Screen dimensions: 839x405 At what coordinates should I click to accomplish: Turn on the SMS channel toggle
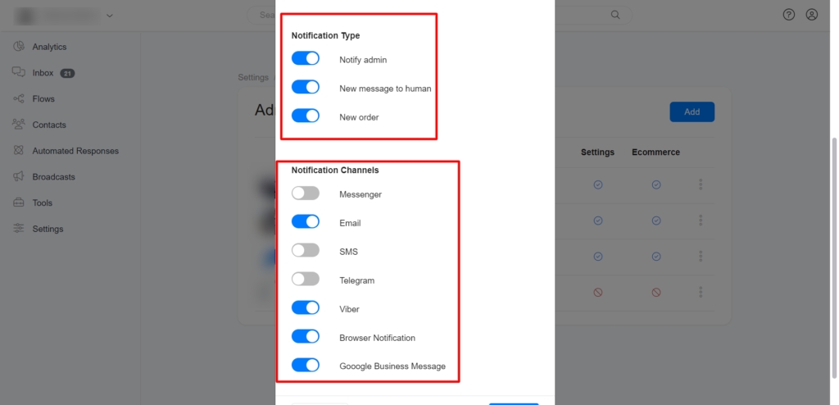click(306, 250)
